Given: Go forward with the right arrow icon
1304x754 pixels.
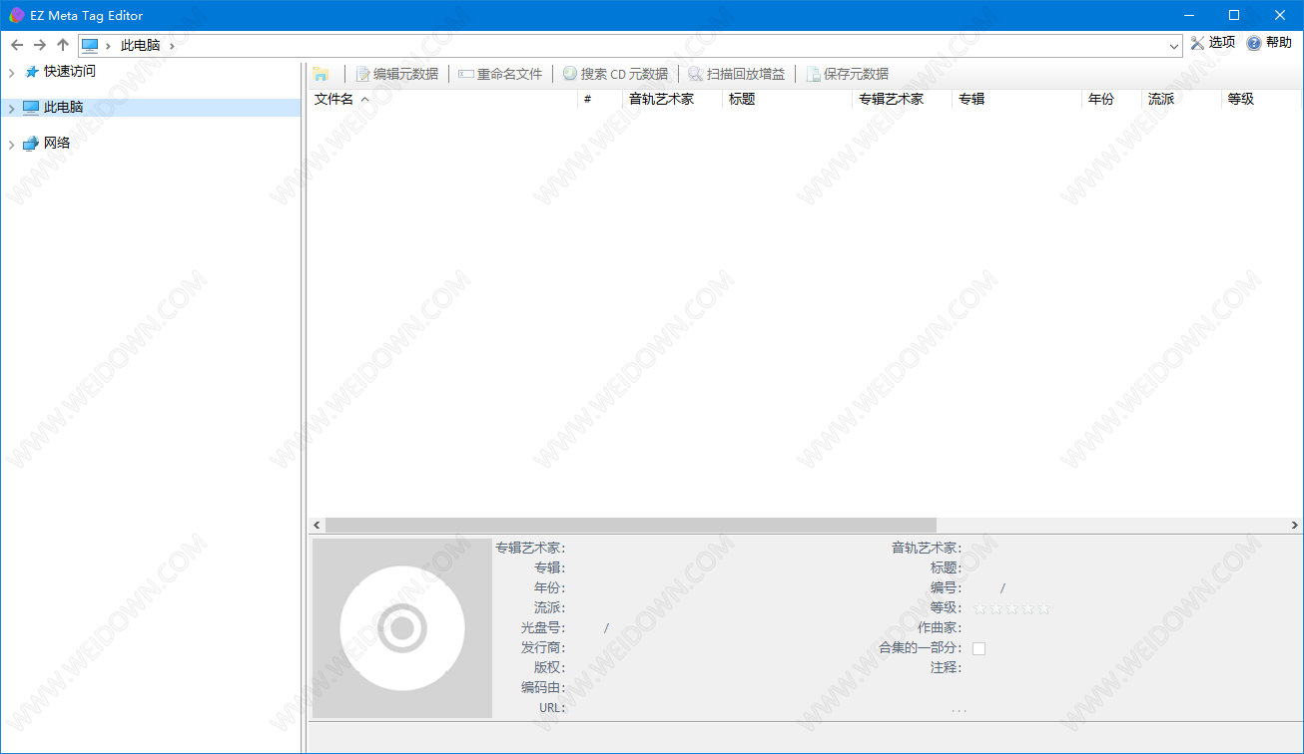Looking at the screenshot, I should 40,45.
